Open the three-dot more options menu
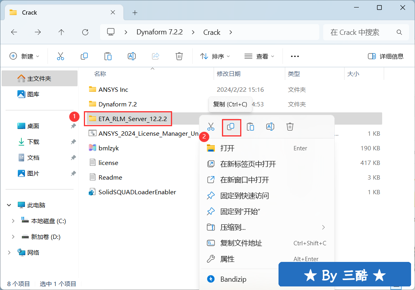Image resolution: width=415 pixels, height=290 pixels. [x=295, y=56]
